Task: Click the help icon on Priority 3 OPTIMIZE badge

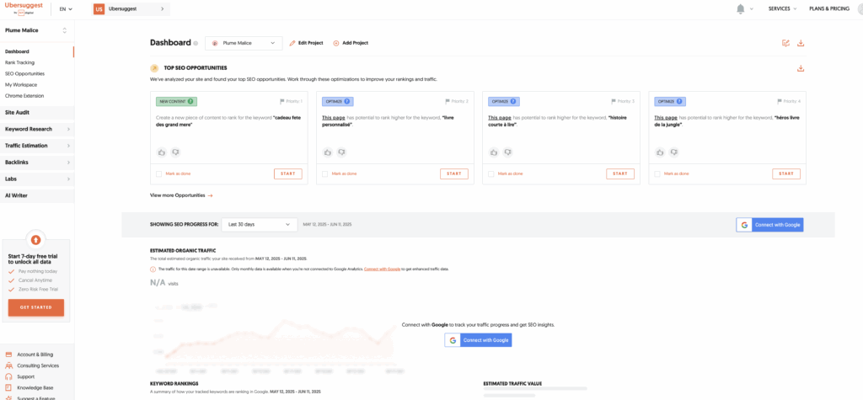Action: (513, 101)
